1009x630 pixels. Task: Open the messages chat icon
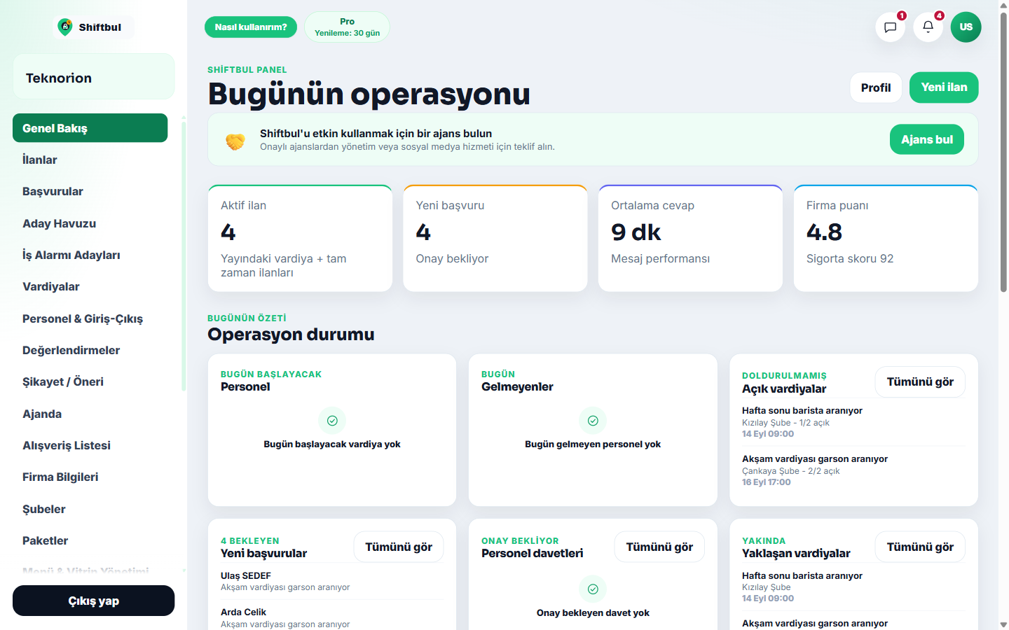point(890,27)
